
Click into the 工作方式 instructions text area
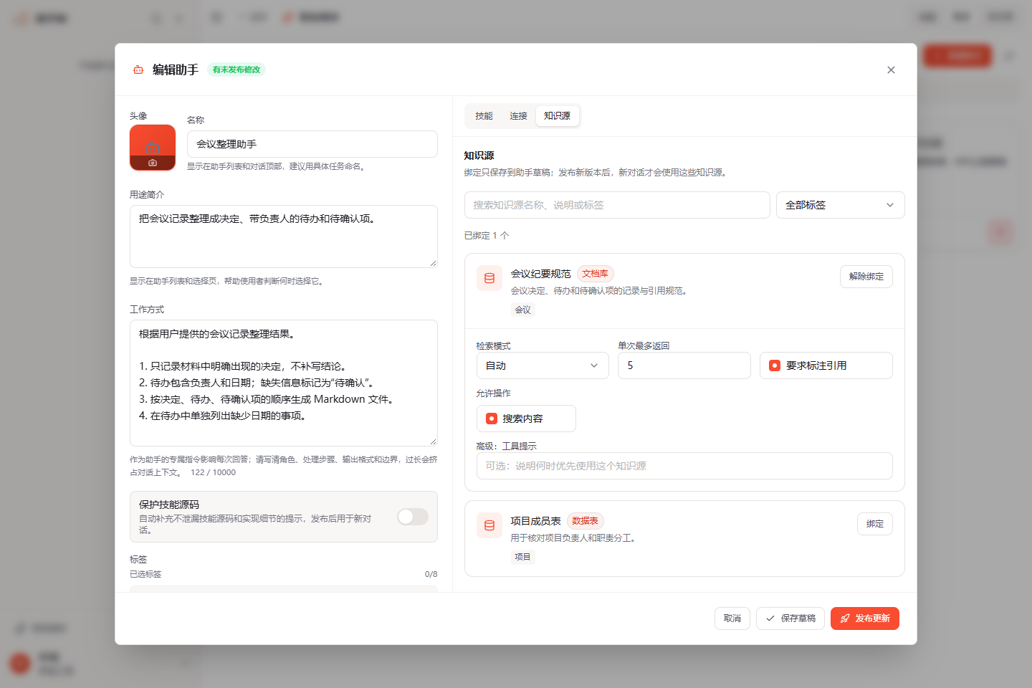click(284, 383)
